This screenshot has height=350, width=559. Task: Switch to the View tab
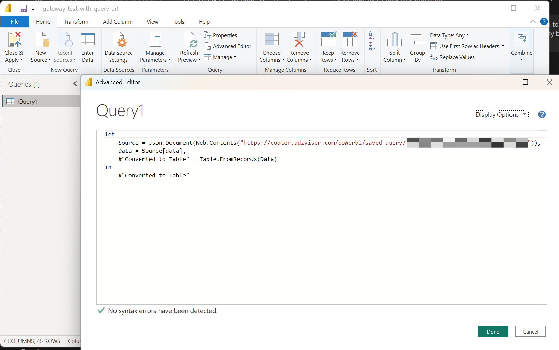pyautogui.click(x=152, y=21)
